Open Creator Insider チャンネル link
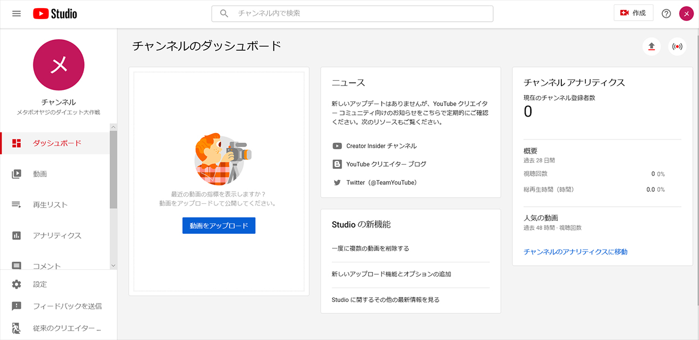 (381, 146)
